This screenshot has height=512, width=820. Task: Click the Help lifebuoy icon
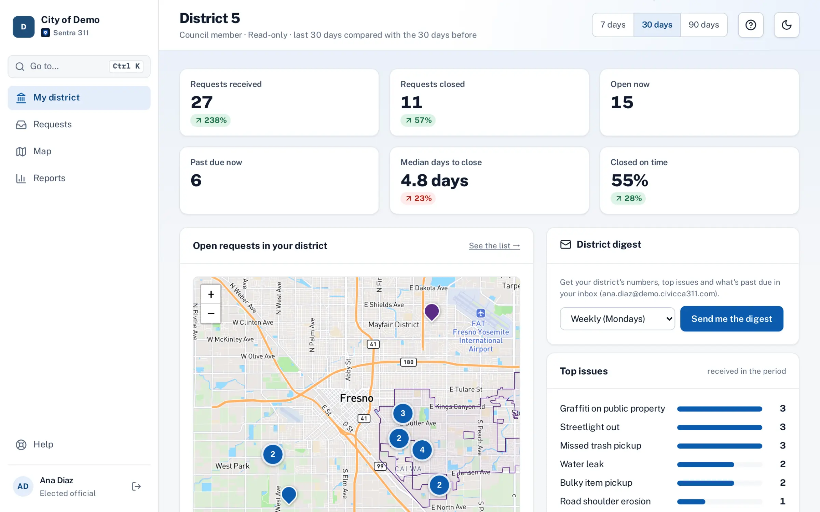coord(21,445)
